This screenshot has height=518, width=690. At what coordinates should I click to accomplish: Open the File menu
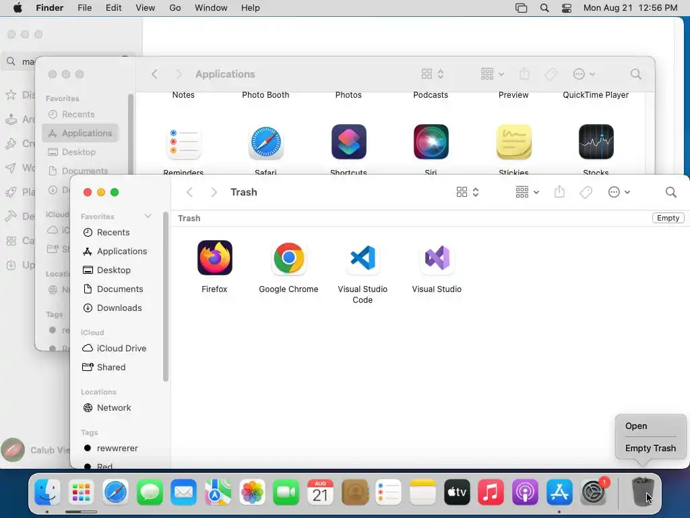click(x=84, y=8)
